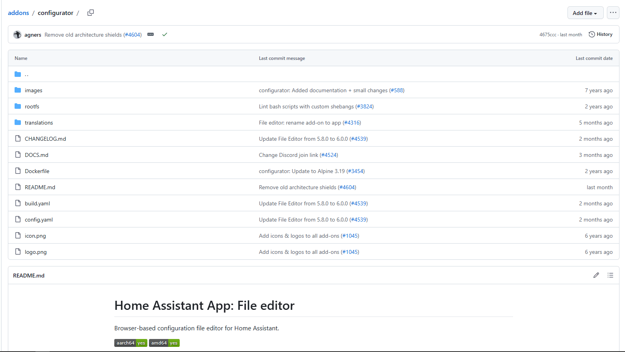Click the History button label

(x=605, y=34)
